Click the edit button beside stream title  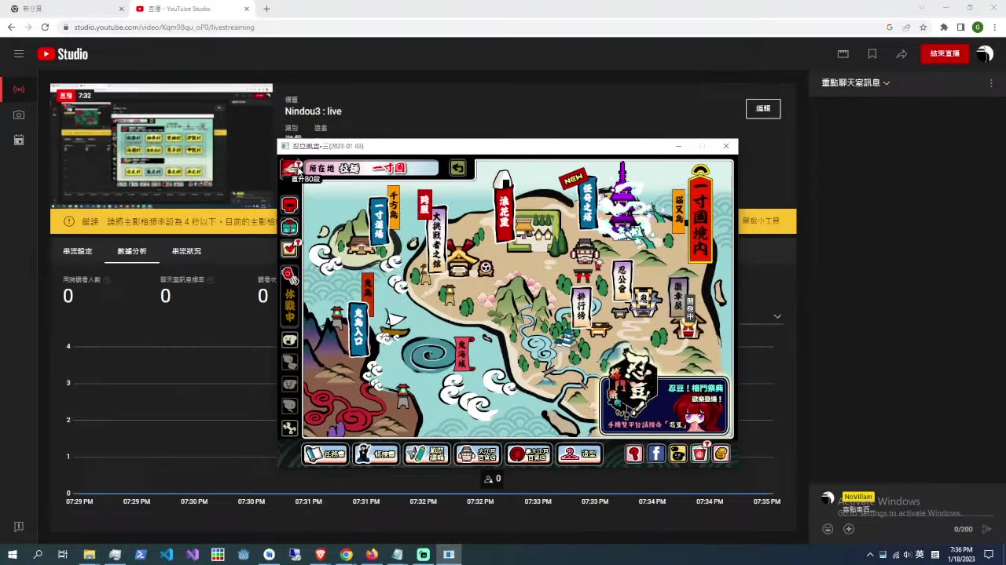[x=763, y=108]
